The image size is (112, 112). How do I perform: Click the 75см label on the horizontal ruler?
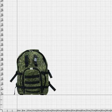93,111
